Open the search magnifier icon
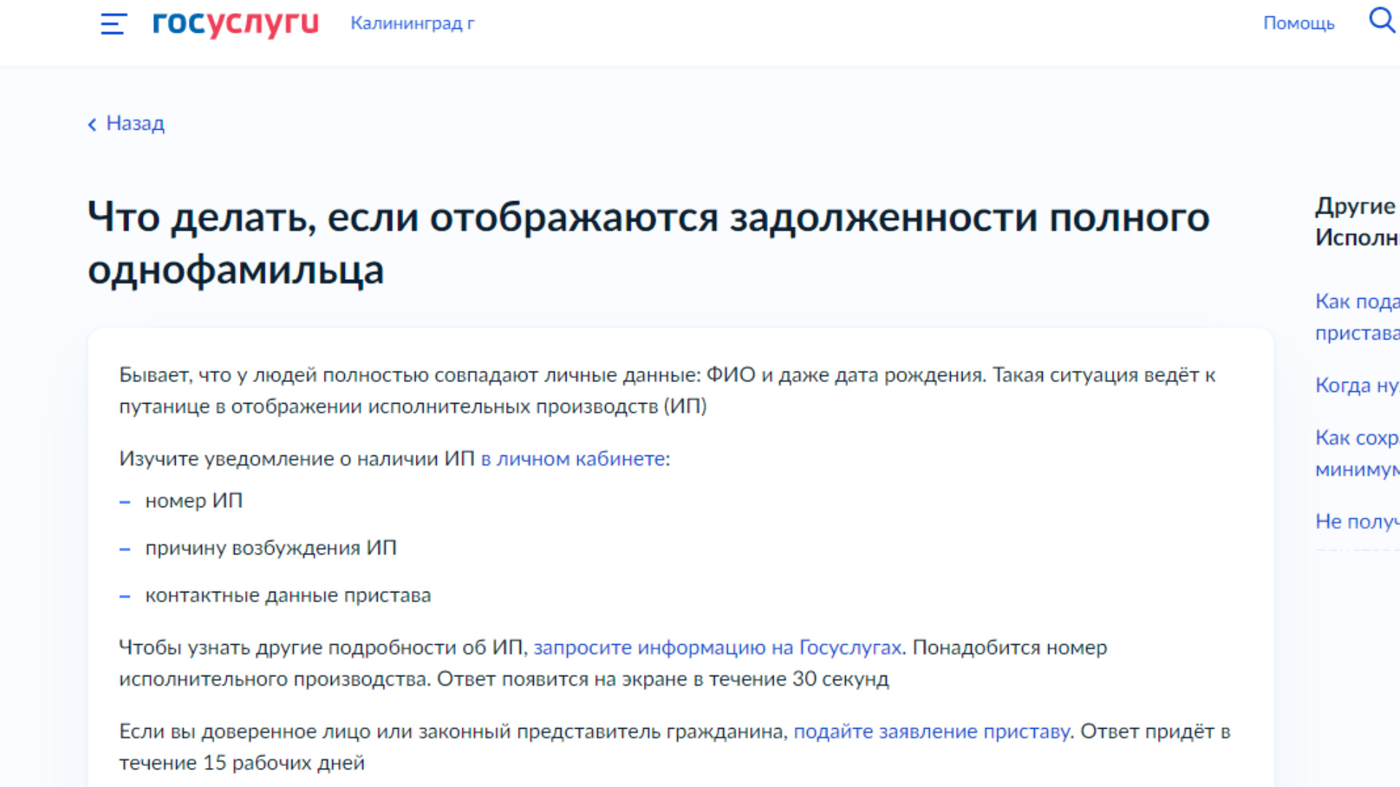The width and height of the screenshot is (1400, 787). tap(1382, 20)
